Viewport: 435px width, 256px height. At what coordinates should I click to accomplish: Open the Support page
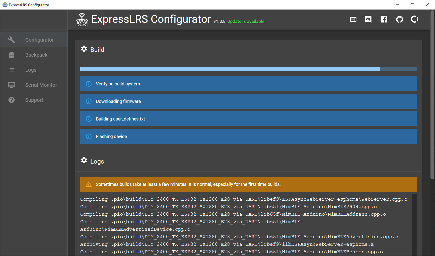[x=34, y=100]
